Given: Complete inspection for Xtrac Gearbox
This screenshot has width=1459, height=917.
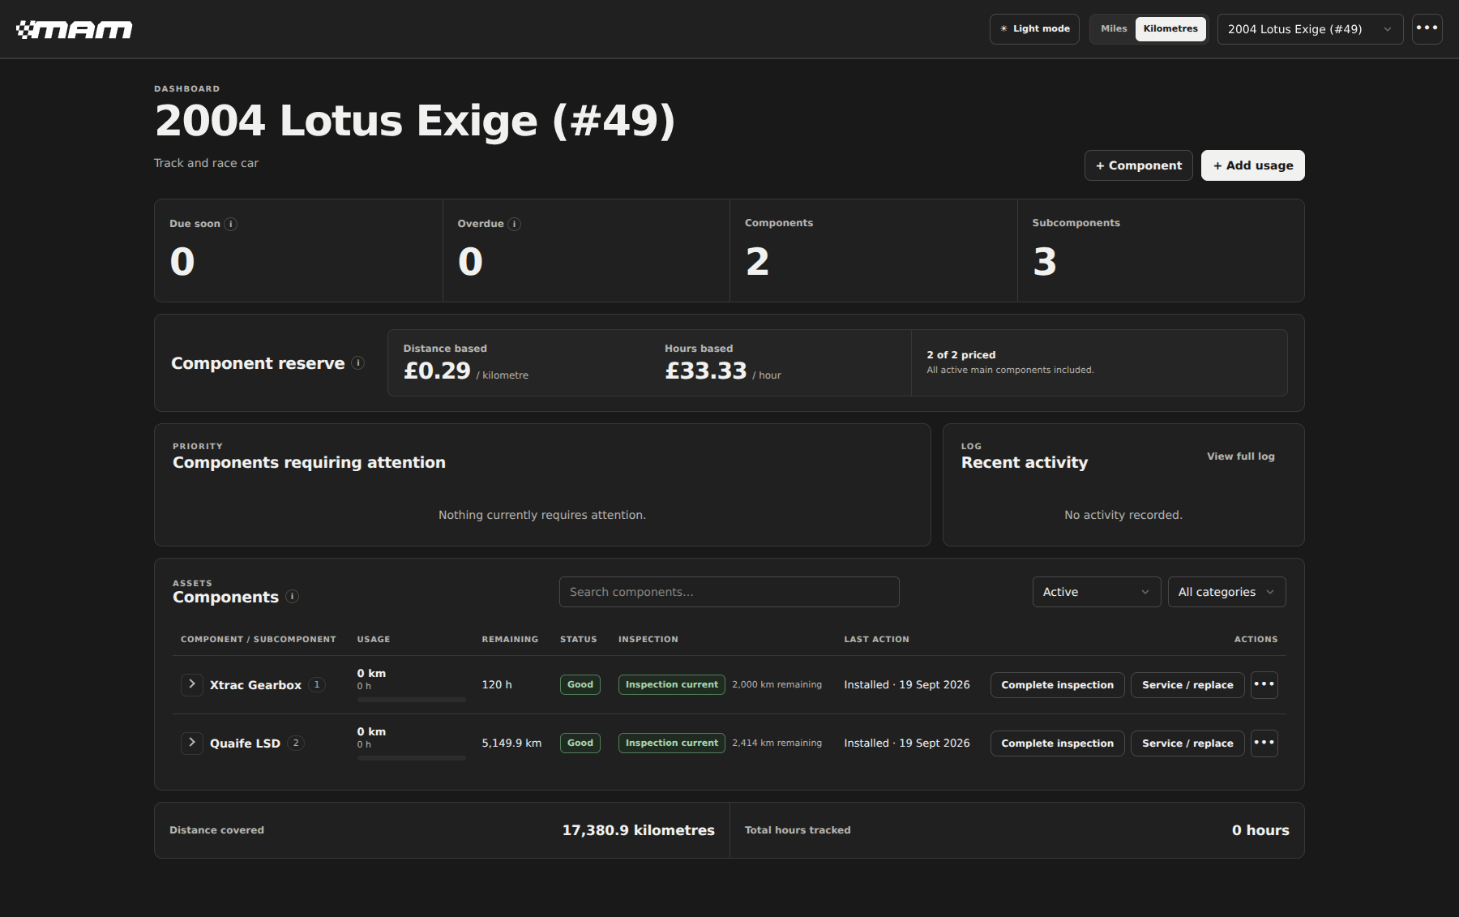Looking at the screenshot, I should [1057, 685].
